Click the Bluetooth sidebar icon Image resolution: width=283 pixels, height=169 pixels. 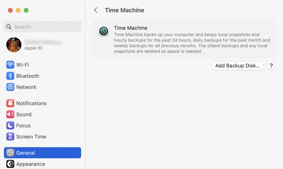[10, 76]
